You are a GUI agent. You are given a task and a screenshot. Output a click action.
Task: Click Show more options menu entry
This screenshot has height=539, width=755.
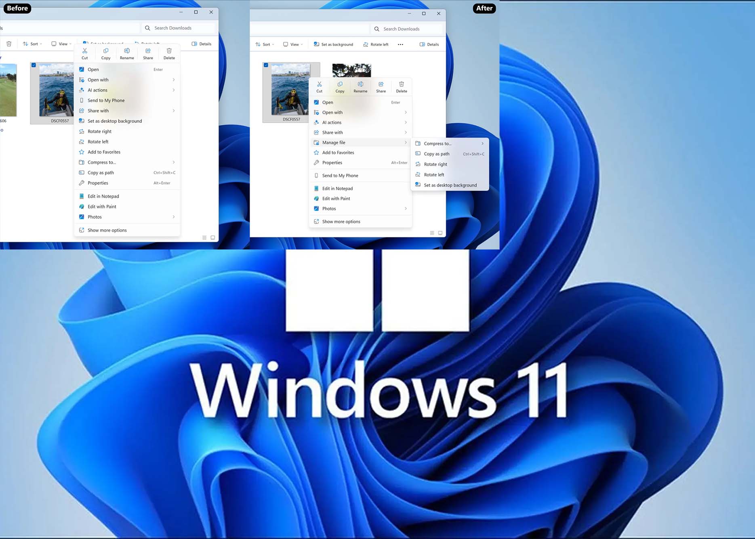tap(341, 221)
